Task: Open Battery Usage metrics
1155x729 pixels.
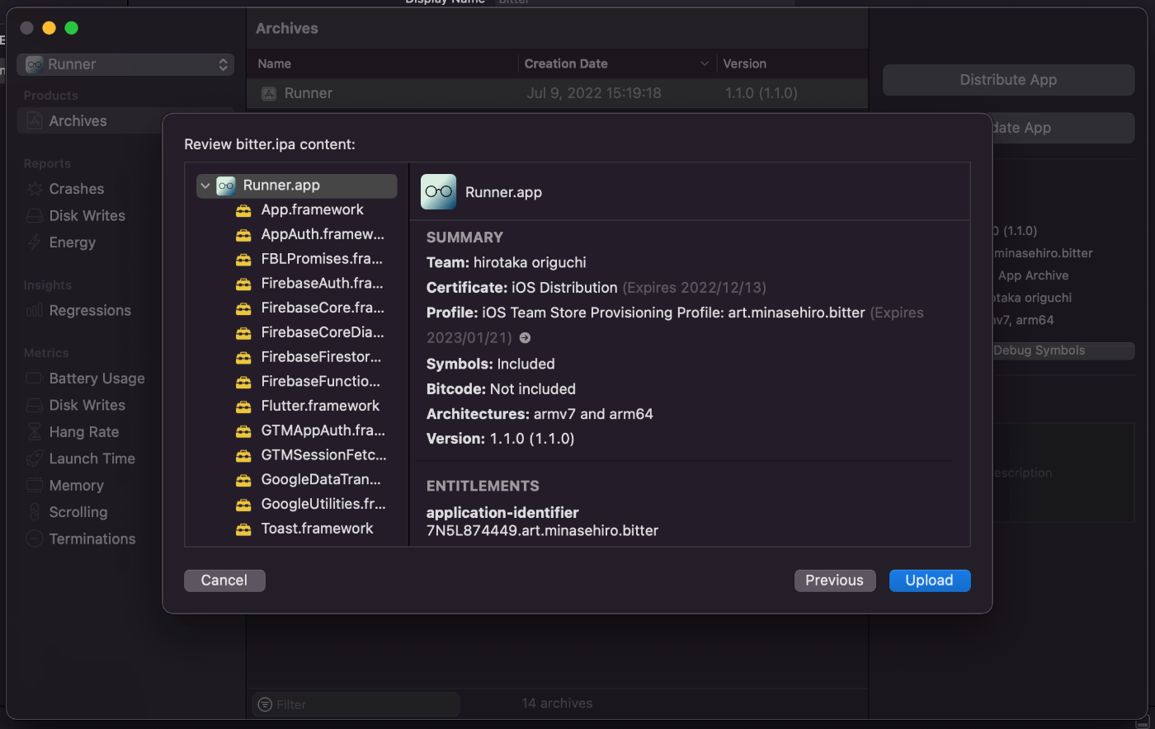Action: tap(97, 379)
